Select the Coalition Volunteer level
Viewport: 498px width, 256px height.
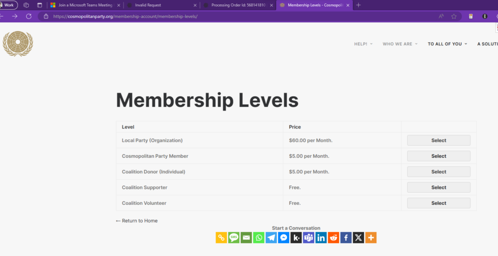(x=438, y=203)
